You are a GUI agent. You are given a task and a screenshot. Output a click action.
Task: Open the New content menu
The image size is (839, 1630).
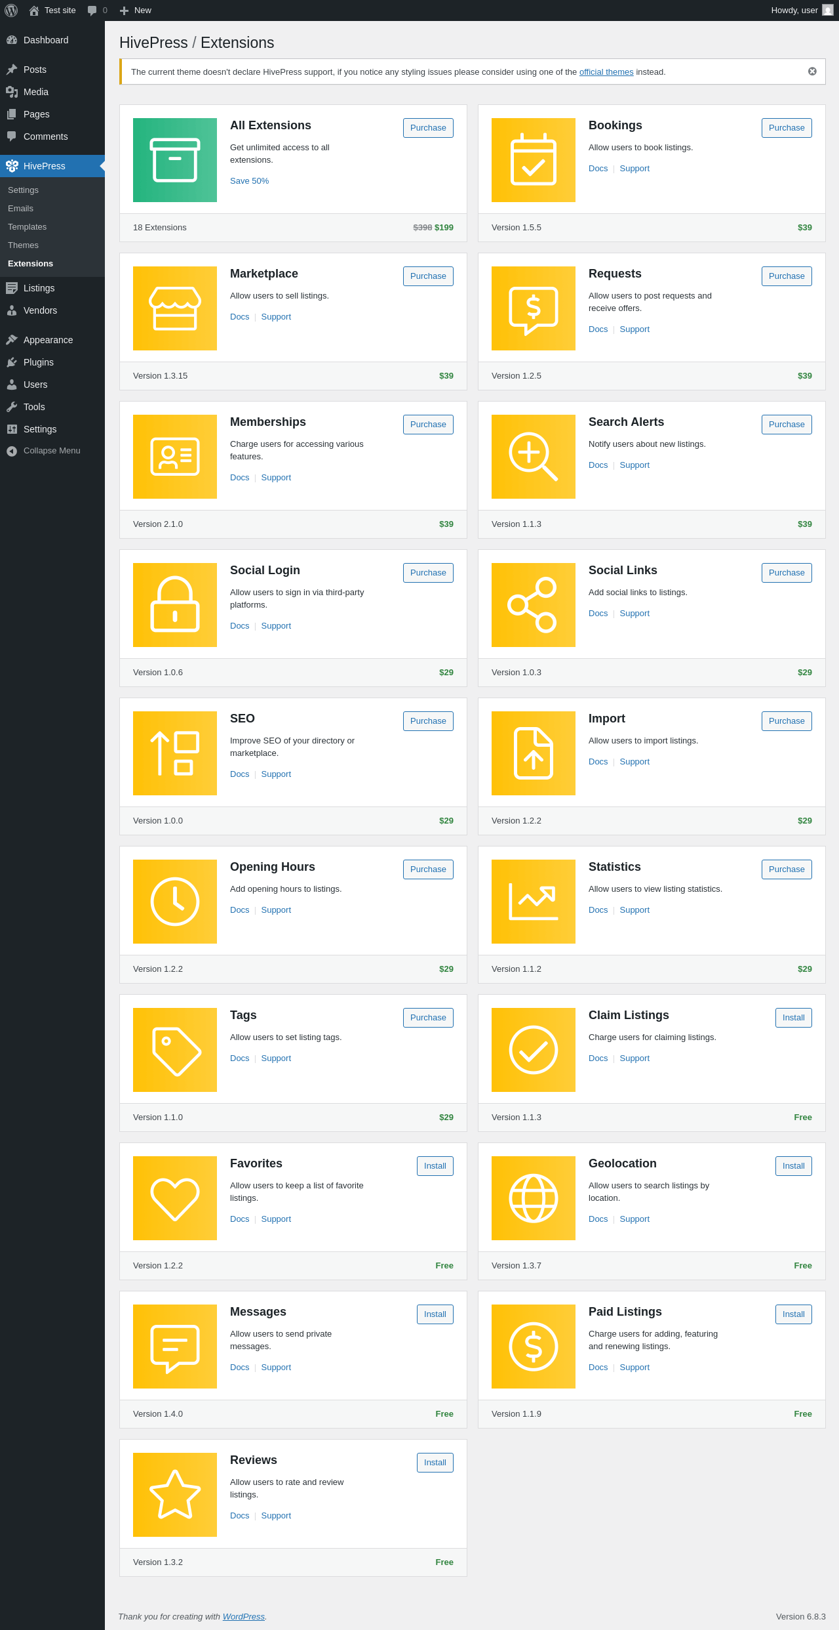[136, 10]
